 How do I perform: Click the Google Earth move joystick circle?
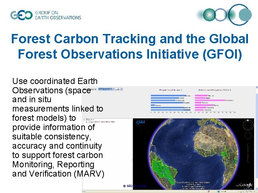point(248,136)
